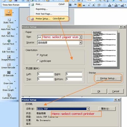Viewport: 127px width, 127px height.
Task: Align text to top icon
Action: (75, 5)
